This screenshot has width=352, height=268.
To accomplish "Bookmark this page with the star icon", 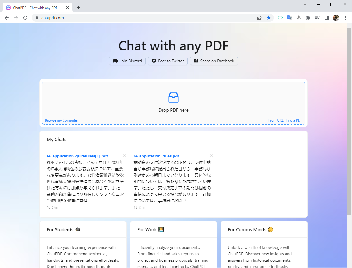I will [x=269, y=18].
